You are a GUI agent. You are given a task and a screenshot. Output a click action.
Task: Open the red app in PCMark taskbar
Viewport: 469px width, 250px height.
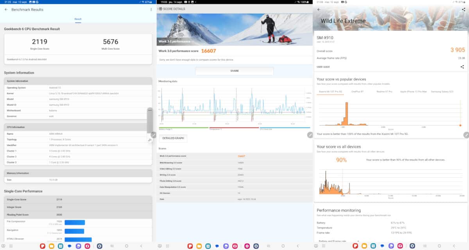[190, 246]
